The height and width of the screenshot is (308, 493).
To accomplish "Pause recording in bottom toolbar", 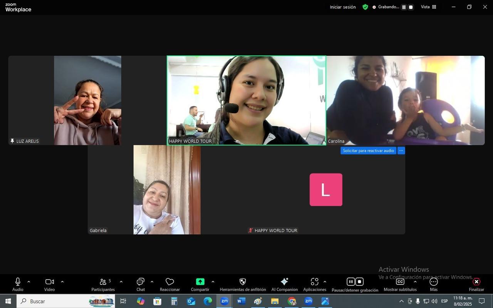I will [x=350, y=282].
